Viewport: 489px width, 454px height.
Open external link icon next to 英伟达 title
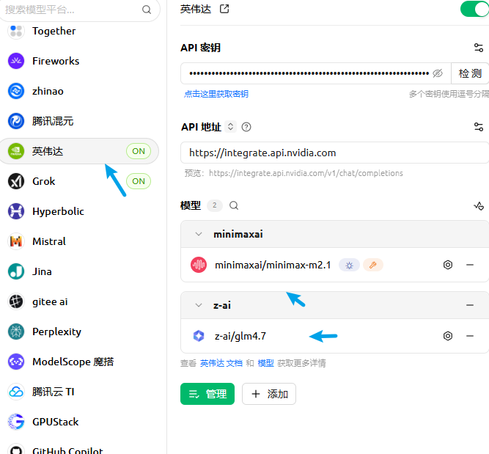pos(224,9)
